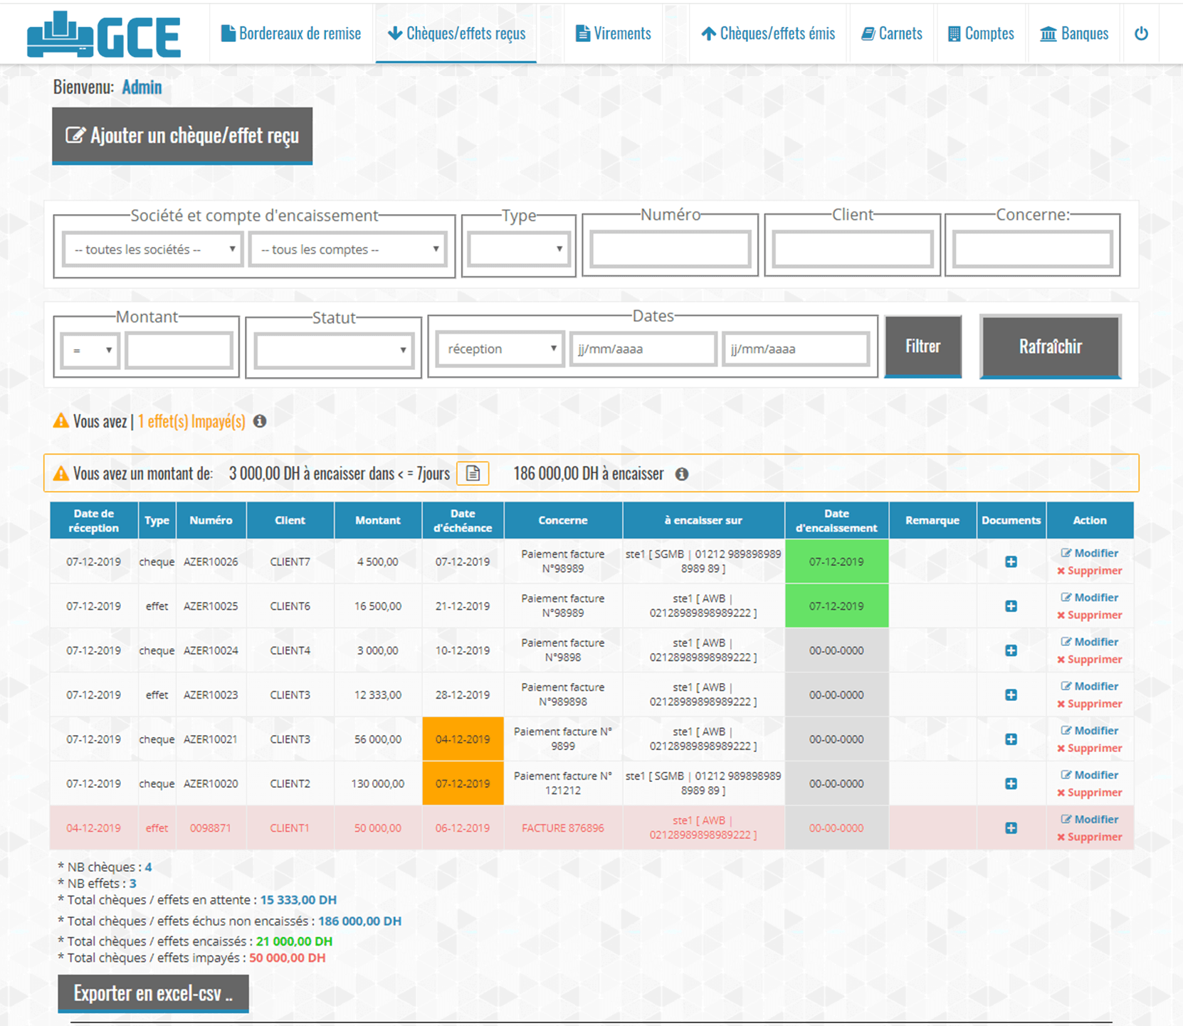1183x1026 pixels.
Task: Expand the Statut dropdown
Action: [333, 349]
